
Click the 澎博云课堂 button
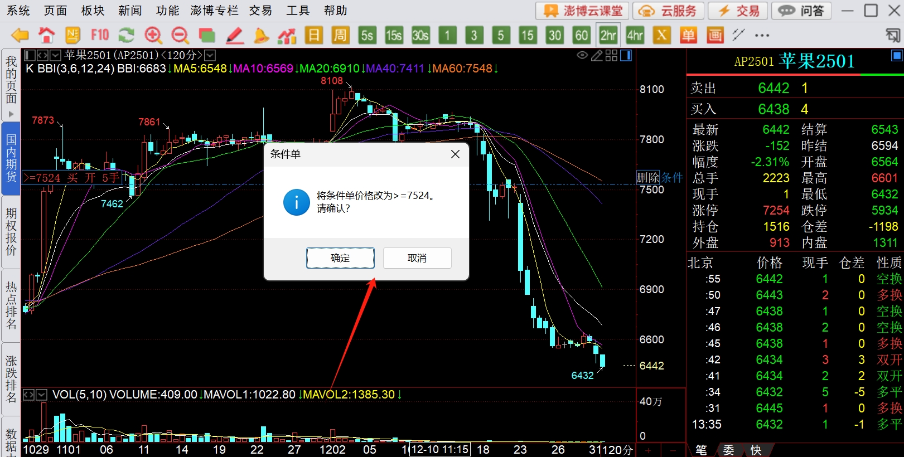point(582,11)
